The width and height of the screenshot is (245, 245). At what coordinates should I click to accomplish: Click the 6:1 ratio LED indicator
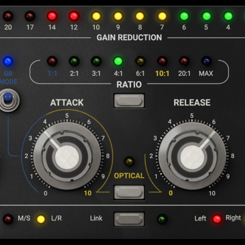(140, 61)
